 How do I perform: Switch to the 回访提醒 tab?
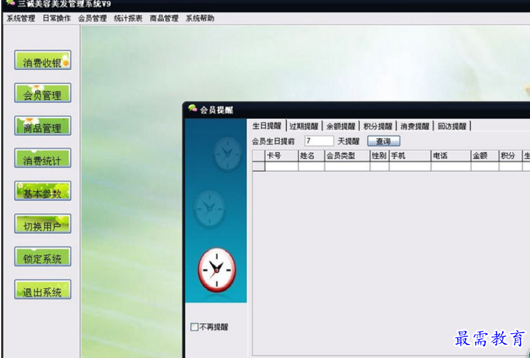click(x=452, y=126)
